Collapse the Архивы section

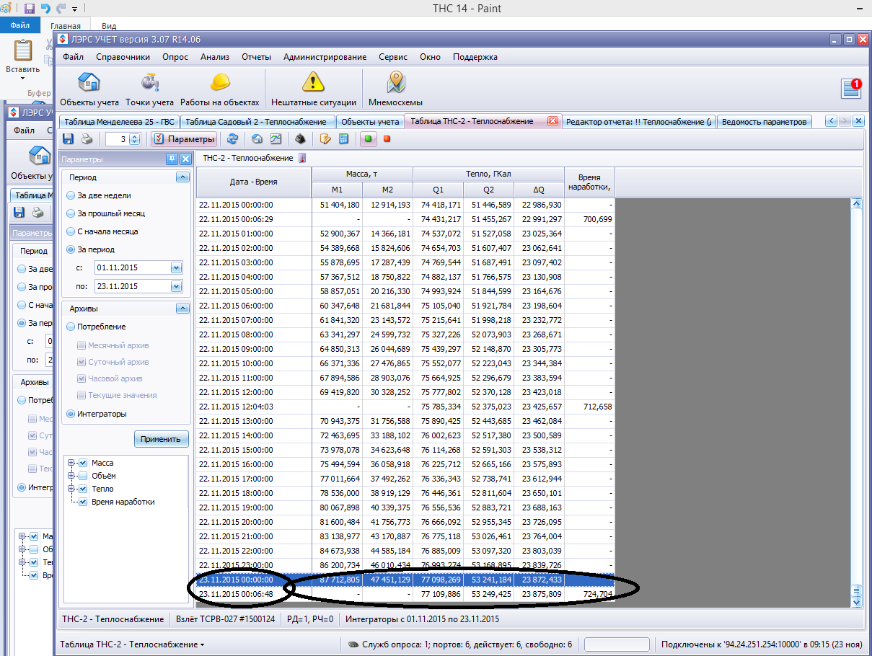pyautogui.click(x=183, y=309)
